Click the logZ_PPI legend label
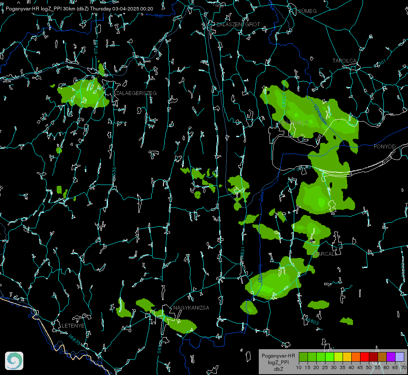Screen dimensions: 408x375 click(278, 362)
